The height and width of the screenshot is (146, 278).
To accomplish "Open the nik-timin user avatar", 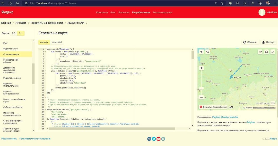I will (262, 12).
